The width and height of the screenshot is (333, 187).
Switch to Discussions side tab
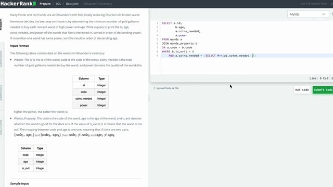(1, 127)
